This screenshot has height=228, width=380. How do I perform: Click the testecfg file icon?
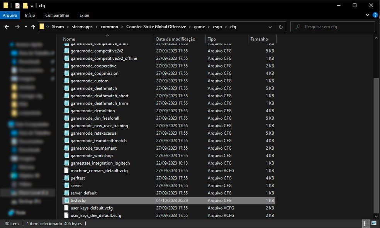coord(66,201)
